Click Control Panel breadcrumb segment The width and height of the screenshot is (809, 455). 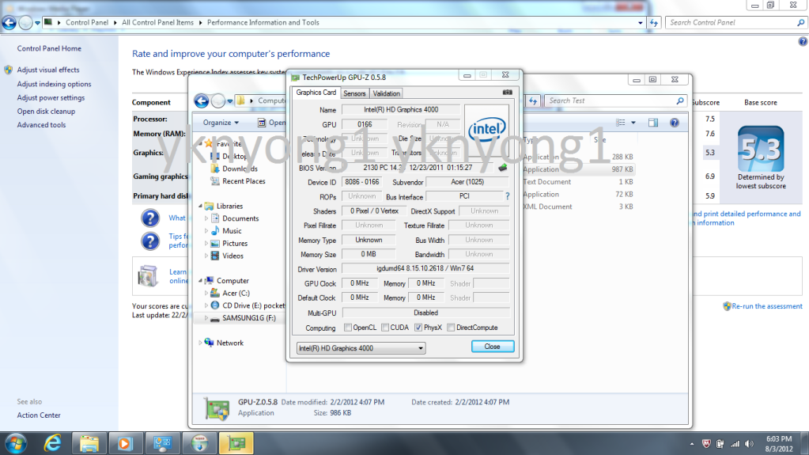[x=87, y=23]
